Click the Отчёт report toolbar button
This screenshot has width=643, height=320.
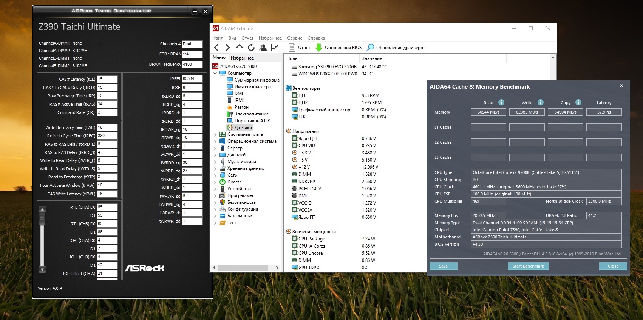coord(299,48)
